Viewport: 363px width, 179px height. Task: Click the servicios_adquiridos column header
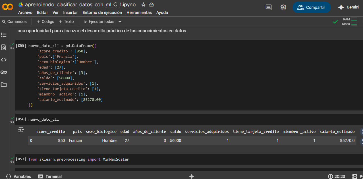pyautogui.click(x=207, y=131)
